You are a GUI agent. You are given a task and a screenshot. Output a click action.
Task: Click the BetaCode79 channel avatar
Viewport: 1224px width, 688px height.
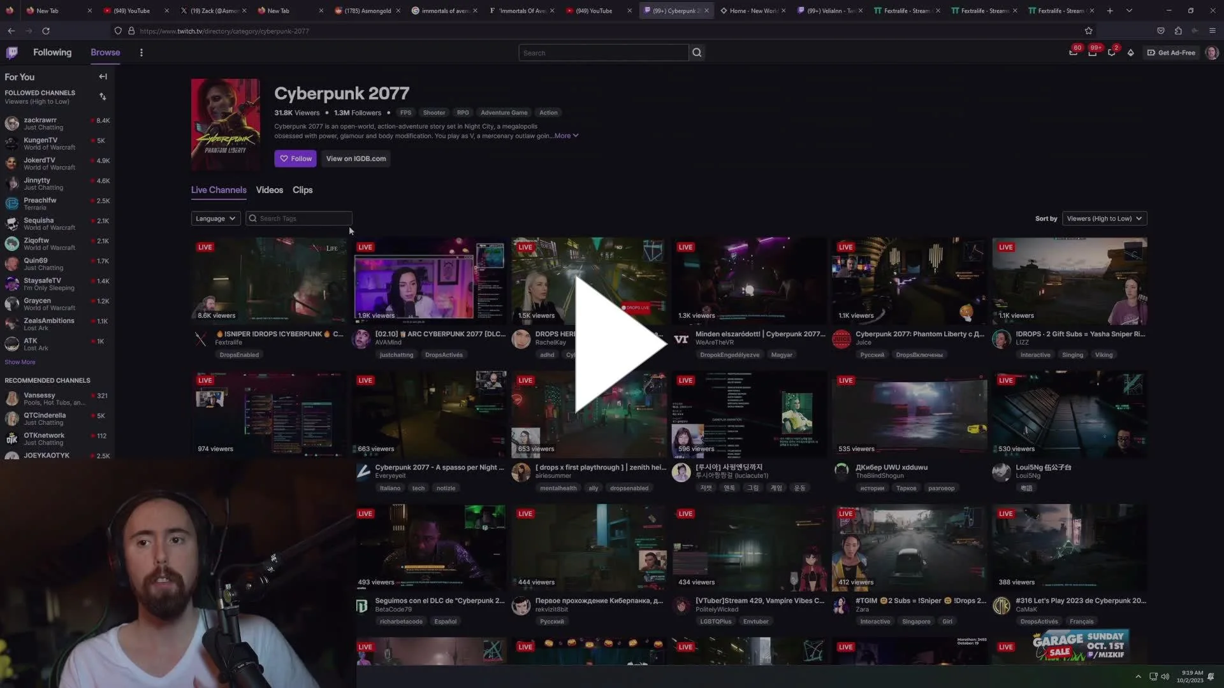click(361, 606)
